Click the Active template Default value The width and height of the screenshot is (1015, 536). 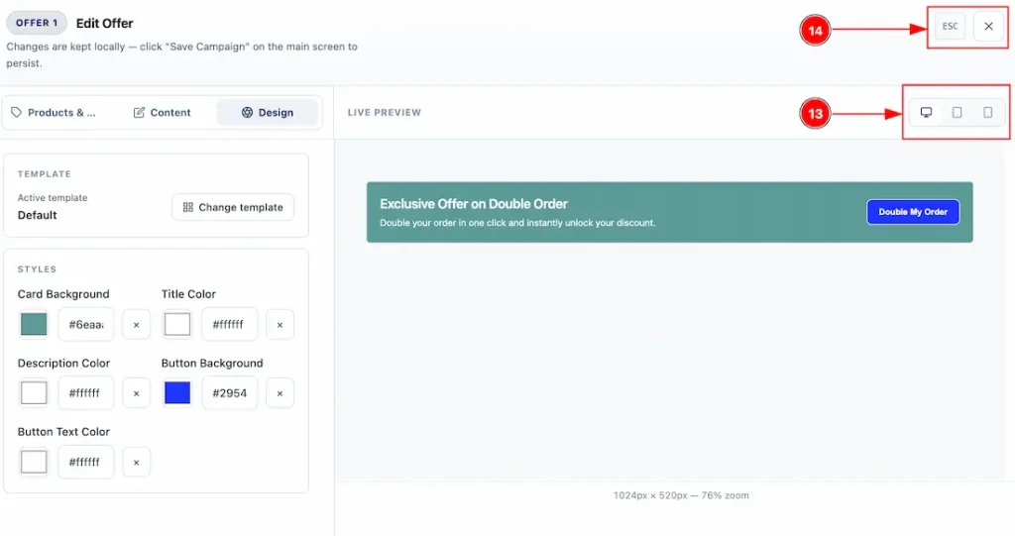click(x=37, y=215)
